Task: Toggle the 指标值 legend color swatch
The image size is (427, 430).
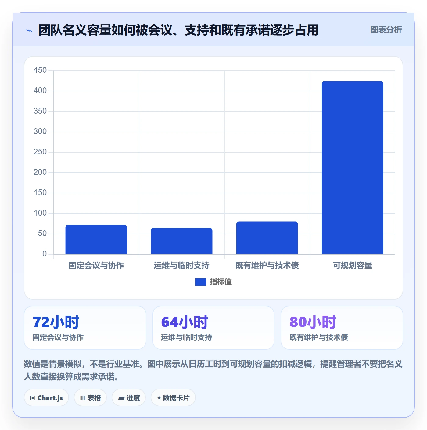Action: [x=201, y=282]
